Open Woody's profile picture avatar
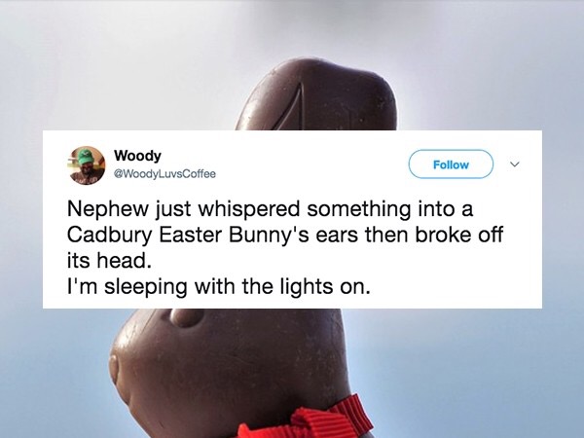This screenshot has width=584, height=438. point(86,165)
